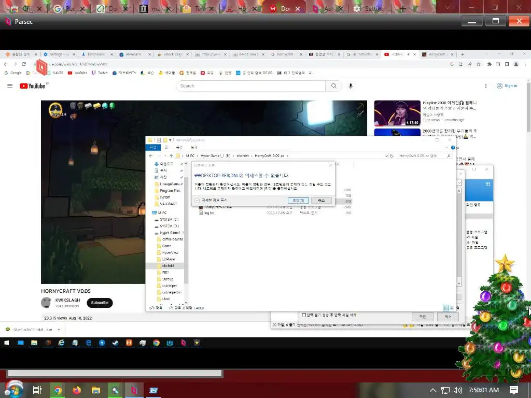
Task: Open the YouTube hamburger guide menu
Action: click(x=10, y=86)
